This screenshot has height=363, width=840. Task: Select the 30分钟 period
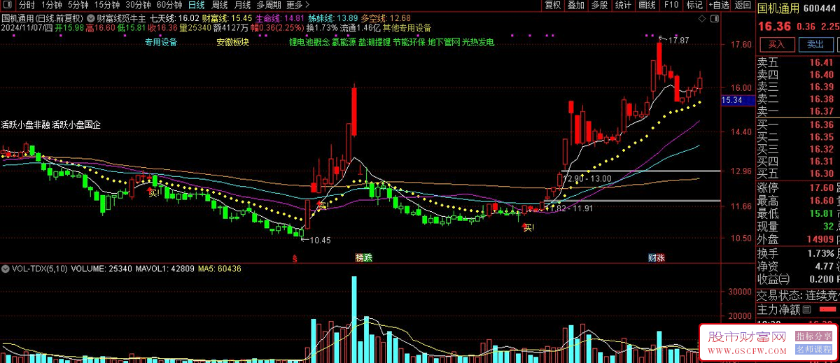coord(138,5)
